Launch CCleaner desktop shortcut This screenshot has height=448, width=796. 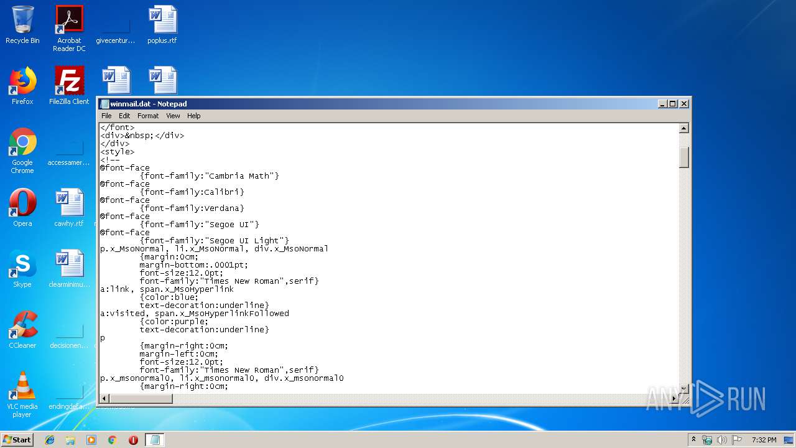click(x=22, y=330)
